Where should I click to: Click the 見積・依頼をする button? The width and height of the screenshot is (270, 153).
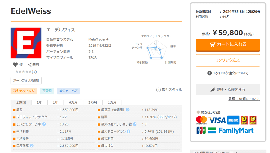(228, 89)
